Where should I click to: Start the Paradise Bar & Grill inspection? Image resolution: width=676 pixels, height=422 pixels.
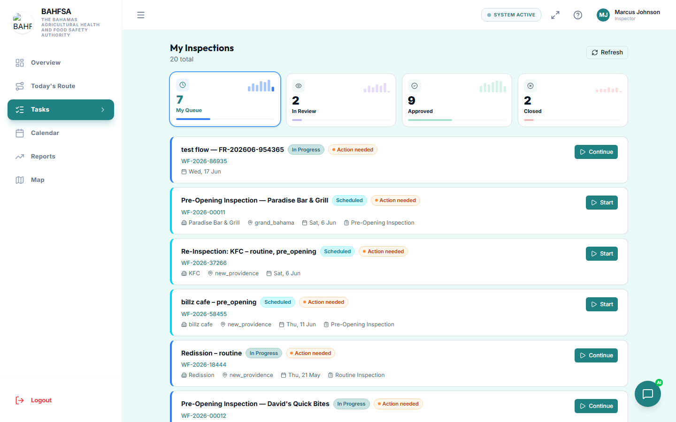pyautogui.click(x=602, y=203)
